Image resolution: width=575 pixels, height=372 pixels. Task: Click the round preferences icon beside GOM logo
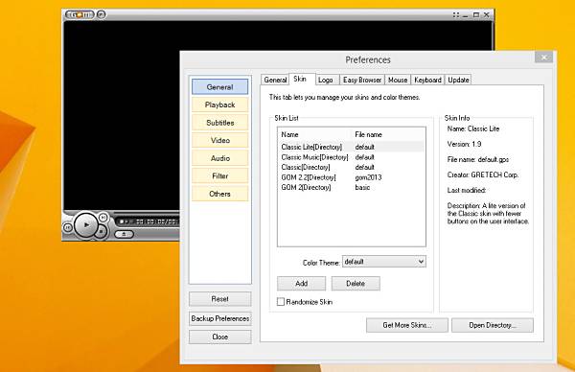(102, 14)
